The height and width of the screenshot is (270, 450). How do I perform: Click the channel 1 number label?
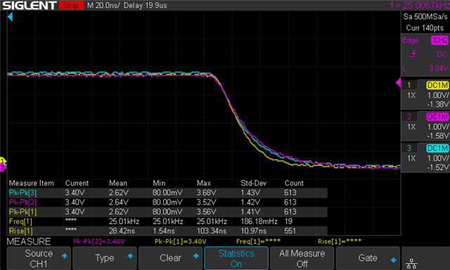coord(409,85)
